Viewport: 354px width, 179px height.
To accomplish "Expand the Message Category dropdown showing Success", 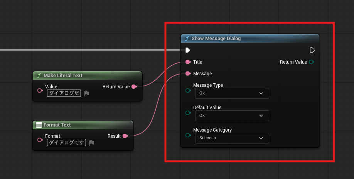I will pyautogui.click(x=232, y=138).
